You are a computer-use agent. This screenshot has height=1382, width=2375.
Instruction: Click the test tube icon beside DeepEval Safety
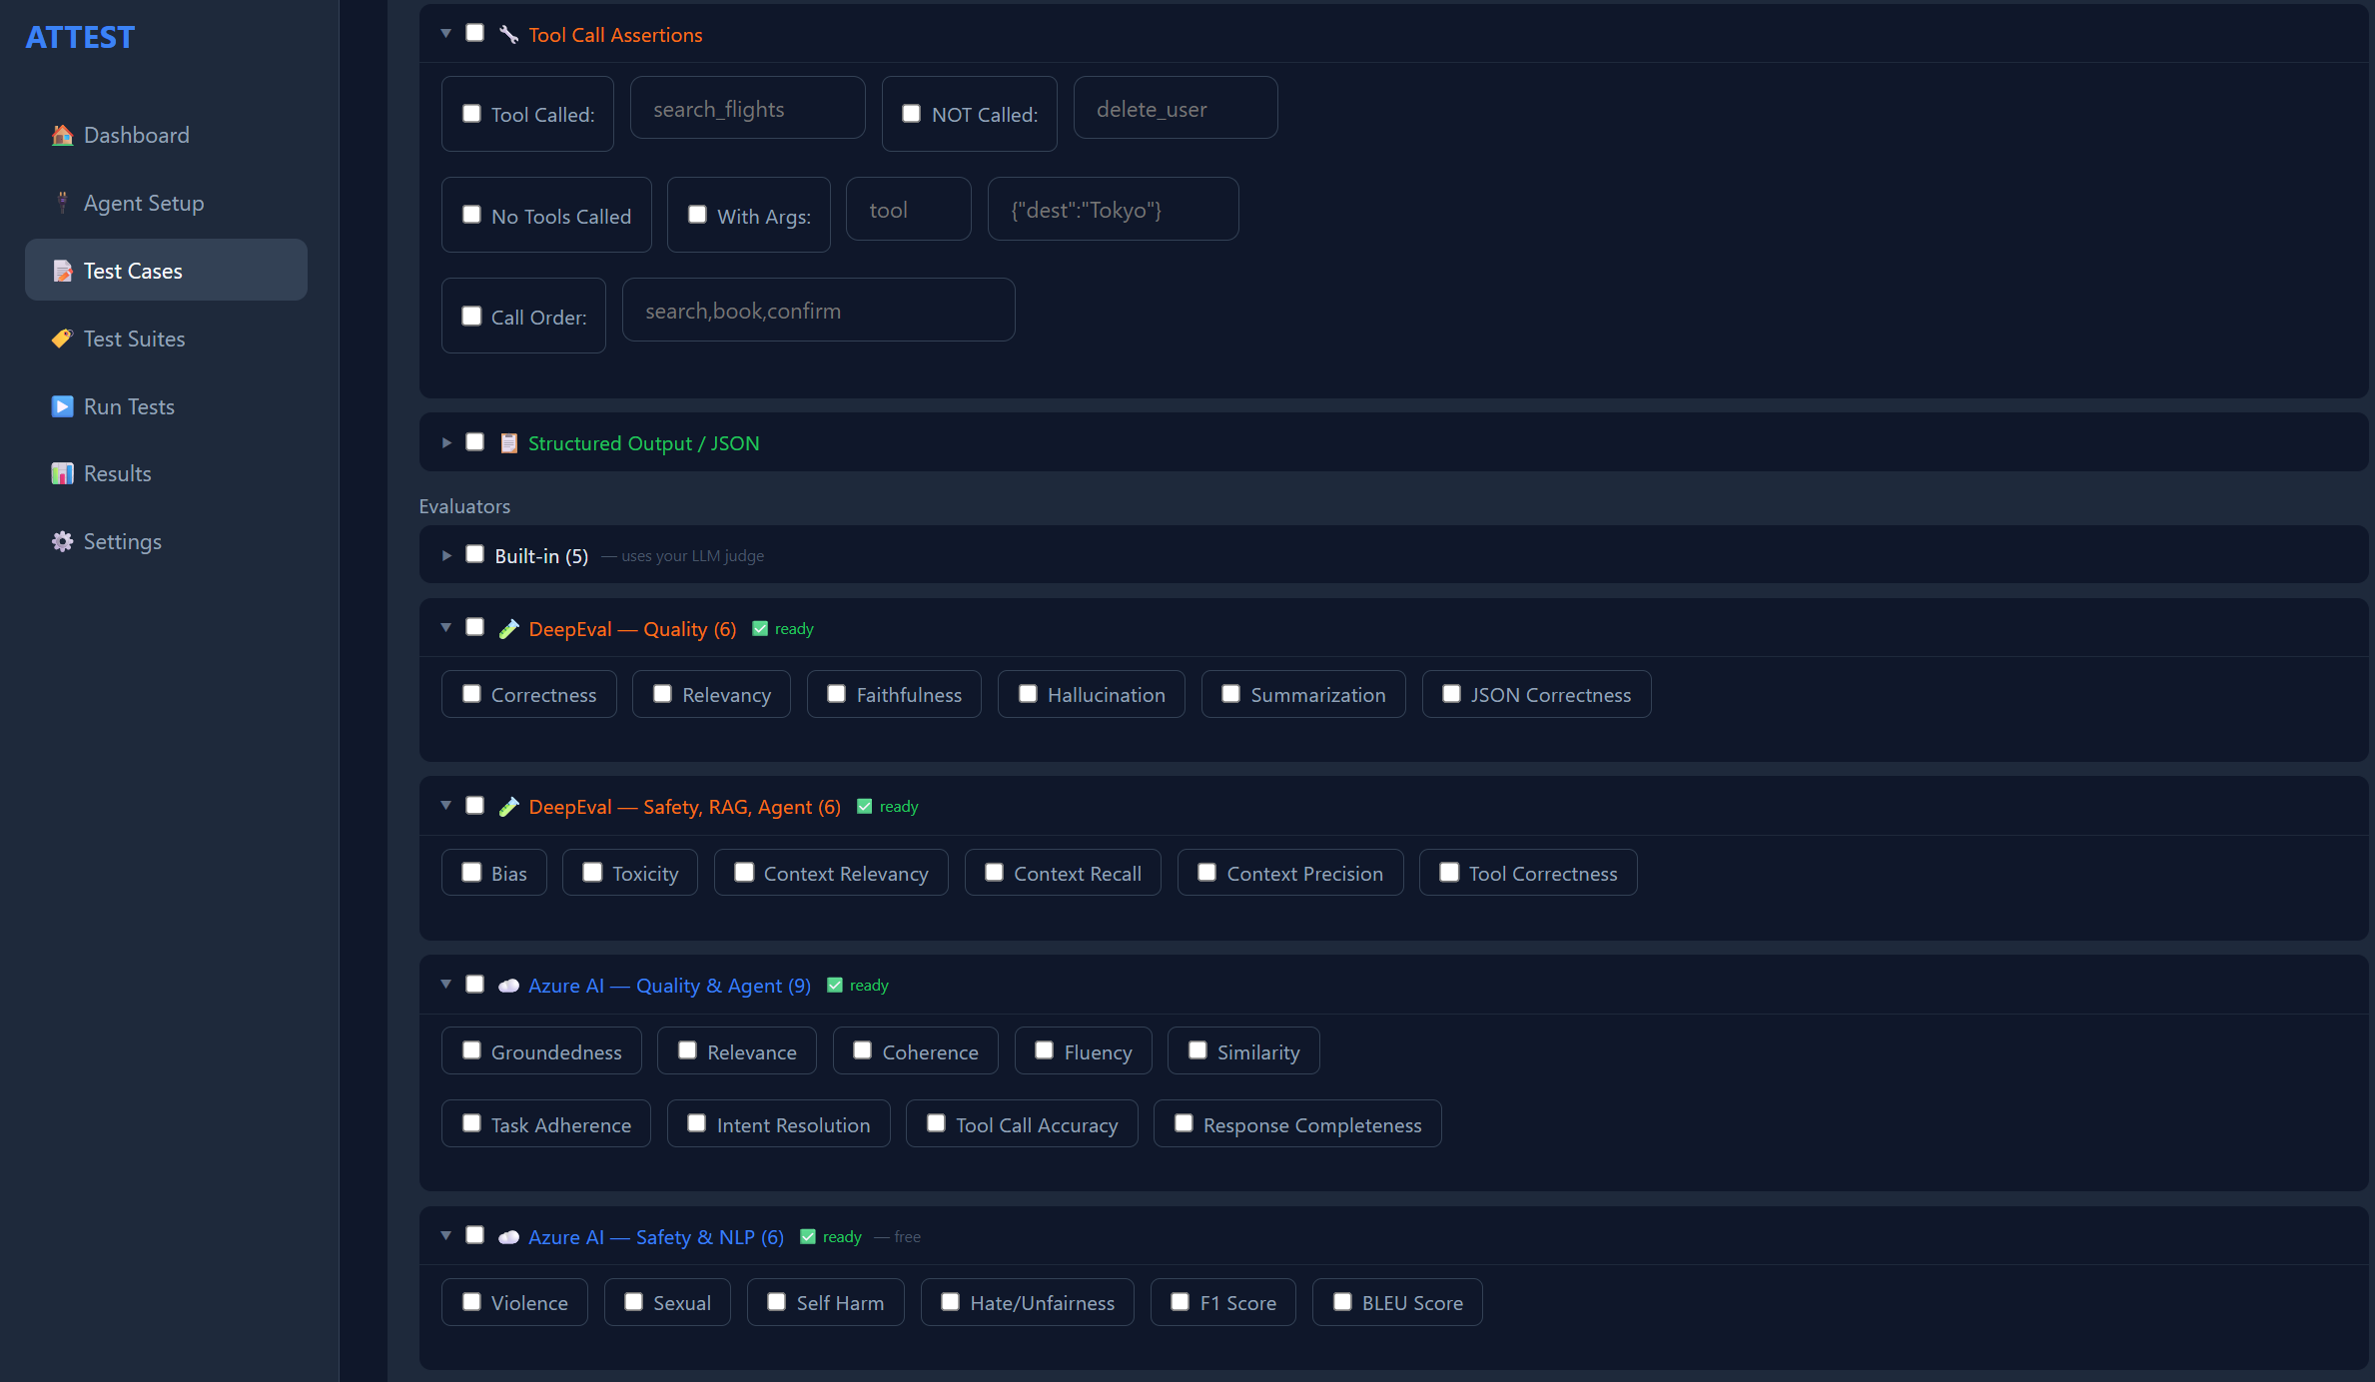pyautogui.click(x=508, y=807)
